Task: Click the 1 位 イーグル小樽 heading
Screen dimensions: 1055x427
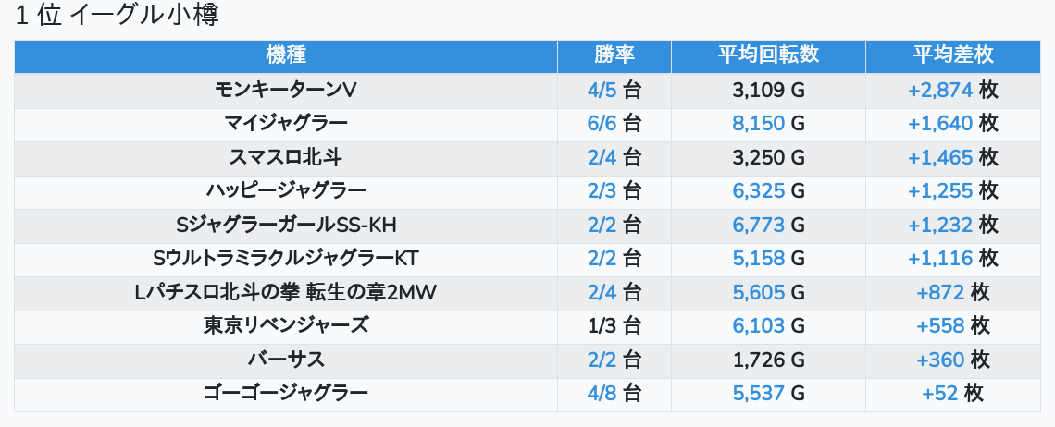Action: pyautogui.click(x=118, y=16)
